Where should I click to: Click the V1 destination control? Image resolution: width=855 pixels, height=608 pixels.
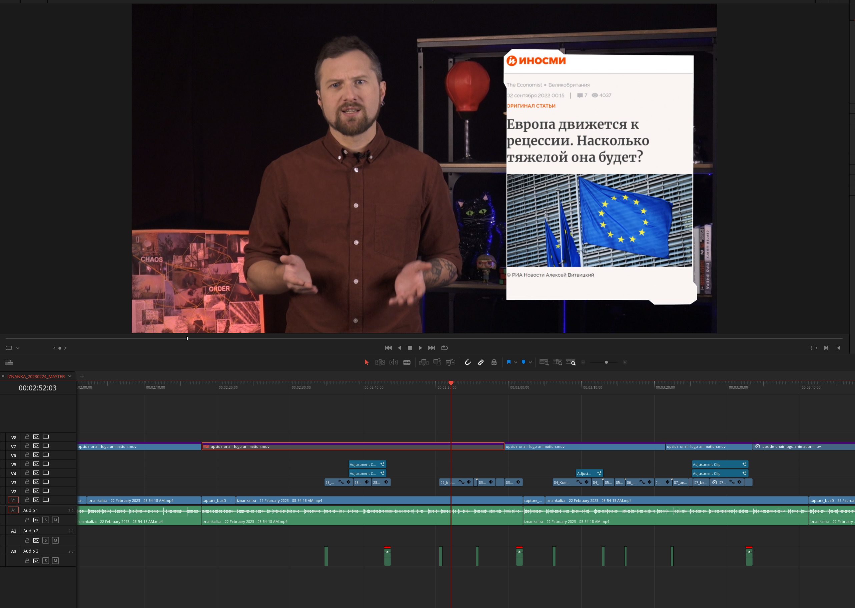(13, 500)
